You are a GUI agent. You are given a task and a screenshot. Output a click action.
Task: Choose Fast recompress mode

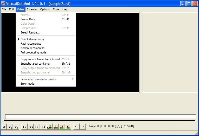pyautogui.click(x=46, y=44)
